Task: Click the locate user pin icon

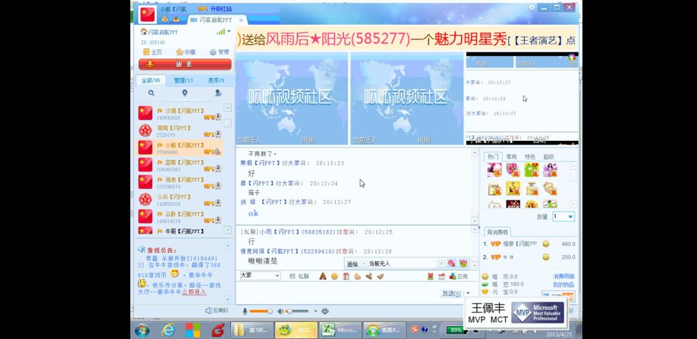Action: [185, 93]
